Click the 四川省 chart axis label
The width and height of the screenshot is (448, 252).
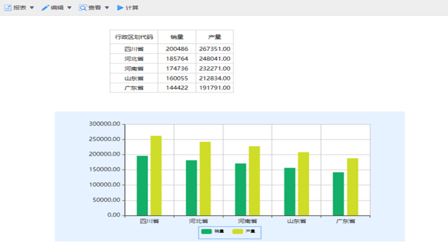(x=149, y=221)
